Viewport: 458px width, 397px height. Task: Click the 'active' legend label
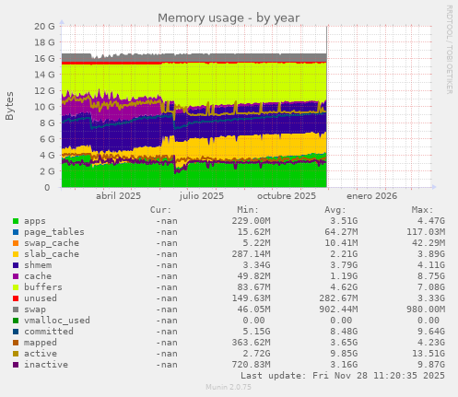(x=41, y=354)
